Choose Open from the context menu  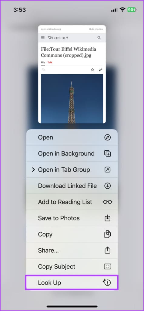[x=72, y=138]
